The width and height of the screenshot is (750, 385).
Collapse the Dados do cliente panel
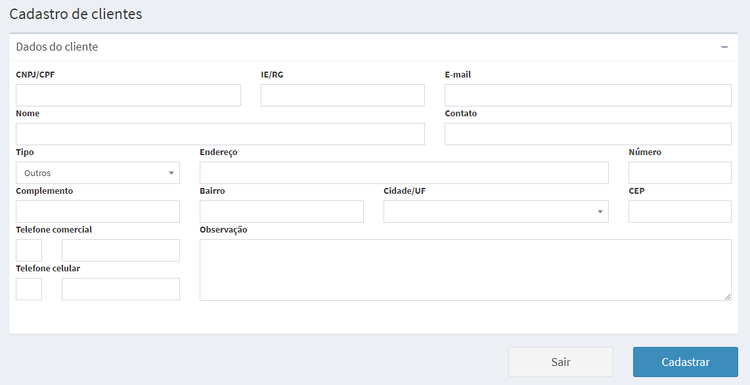tap(724, 47)
